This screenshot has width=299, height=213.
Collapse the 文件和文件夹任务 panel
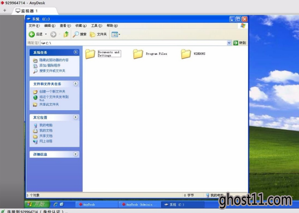coord(76,83)
